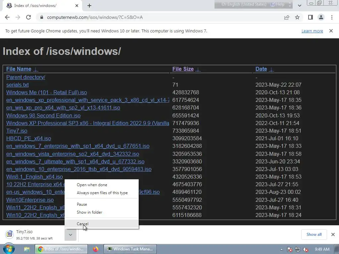Download Win8.1_English_x64.iso
The image size is (339, 254).
point(34,177)
